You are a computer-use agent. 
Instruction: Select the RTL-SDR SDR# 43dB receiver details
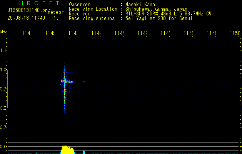point(169,14)
